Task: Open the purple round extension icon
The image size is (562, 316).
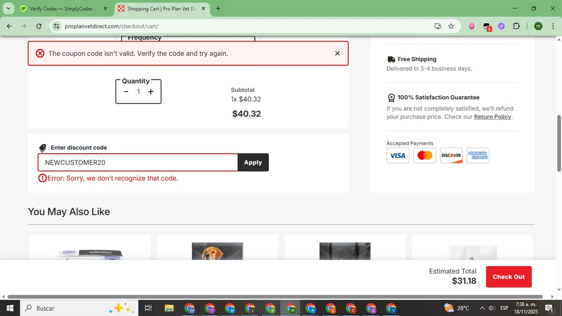Action: 501,26
